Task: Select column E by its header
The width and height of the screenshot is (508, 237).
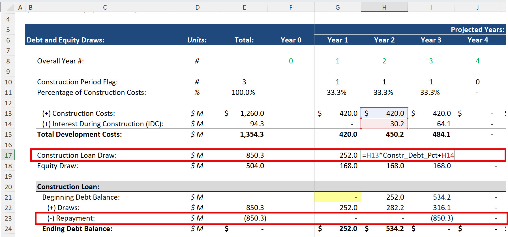Action: coord(244,7)
